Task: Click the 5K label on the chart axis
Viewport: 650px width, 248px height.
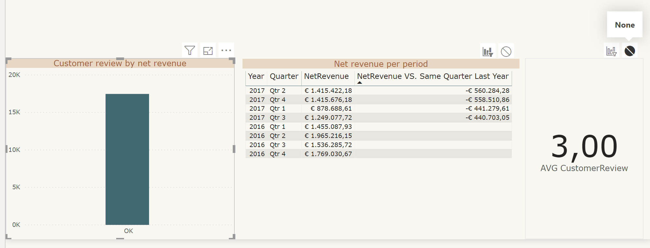Action: [x=16, y=187]
